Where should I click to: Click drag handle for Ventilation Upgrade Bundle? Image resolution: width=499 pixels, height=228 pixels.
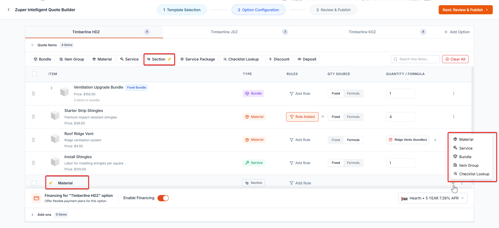33,93
